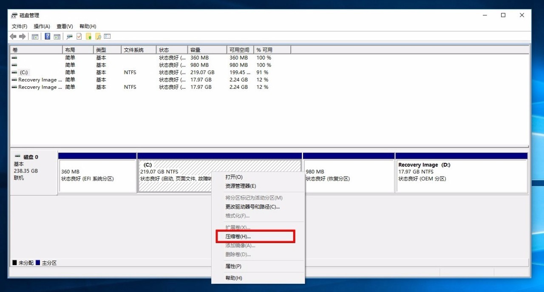
Task: Toggle the action pane toolbar icon
Action: pyautogui.click(x=57, y=37)
